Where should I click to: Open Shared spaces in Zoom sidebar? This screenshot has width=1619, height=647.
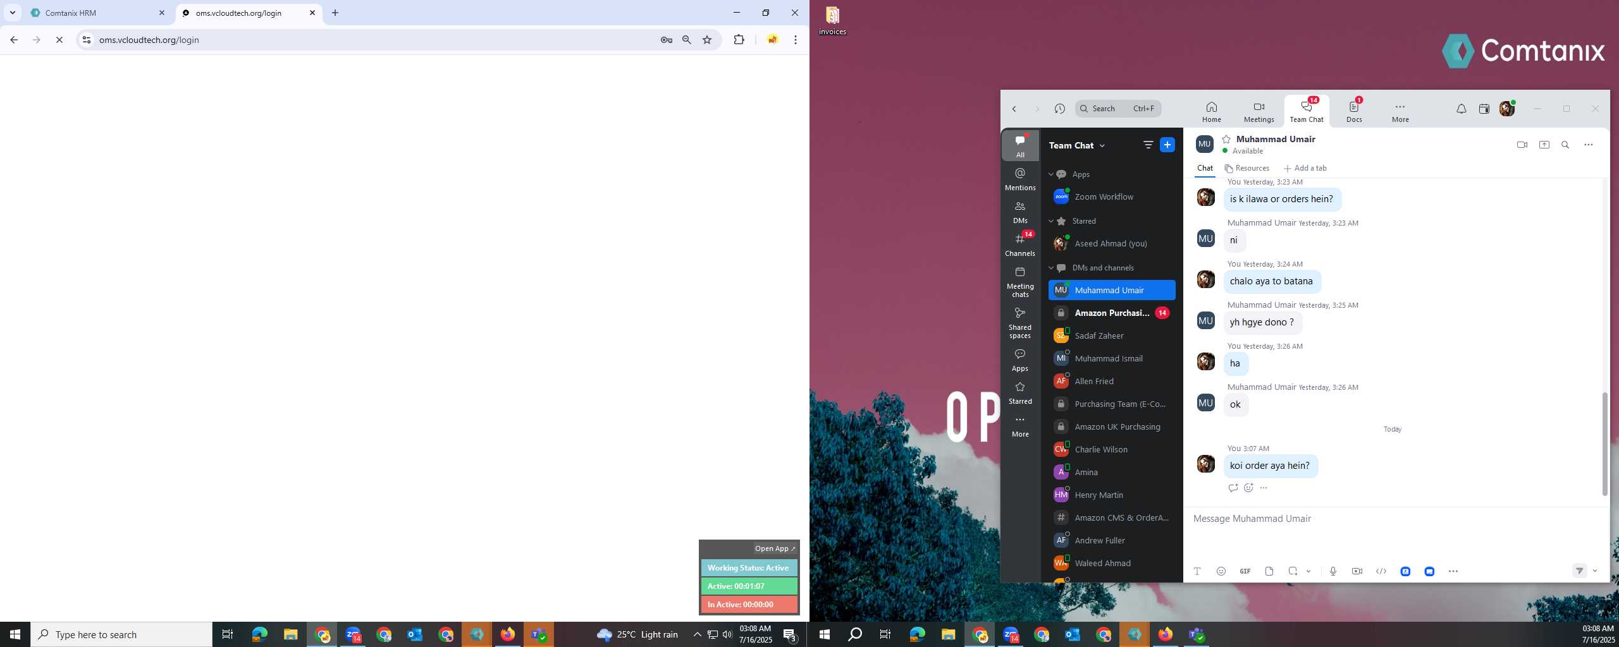(1020, 323)
